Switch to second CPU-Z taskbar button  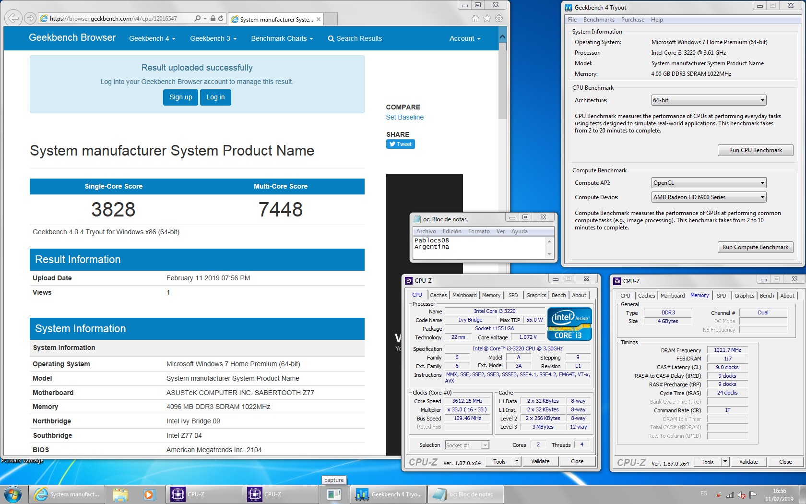(281, 494)
